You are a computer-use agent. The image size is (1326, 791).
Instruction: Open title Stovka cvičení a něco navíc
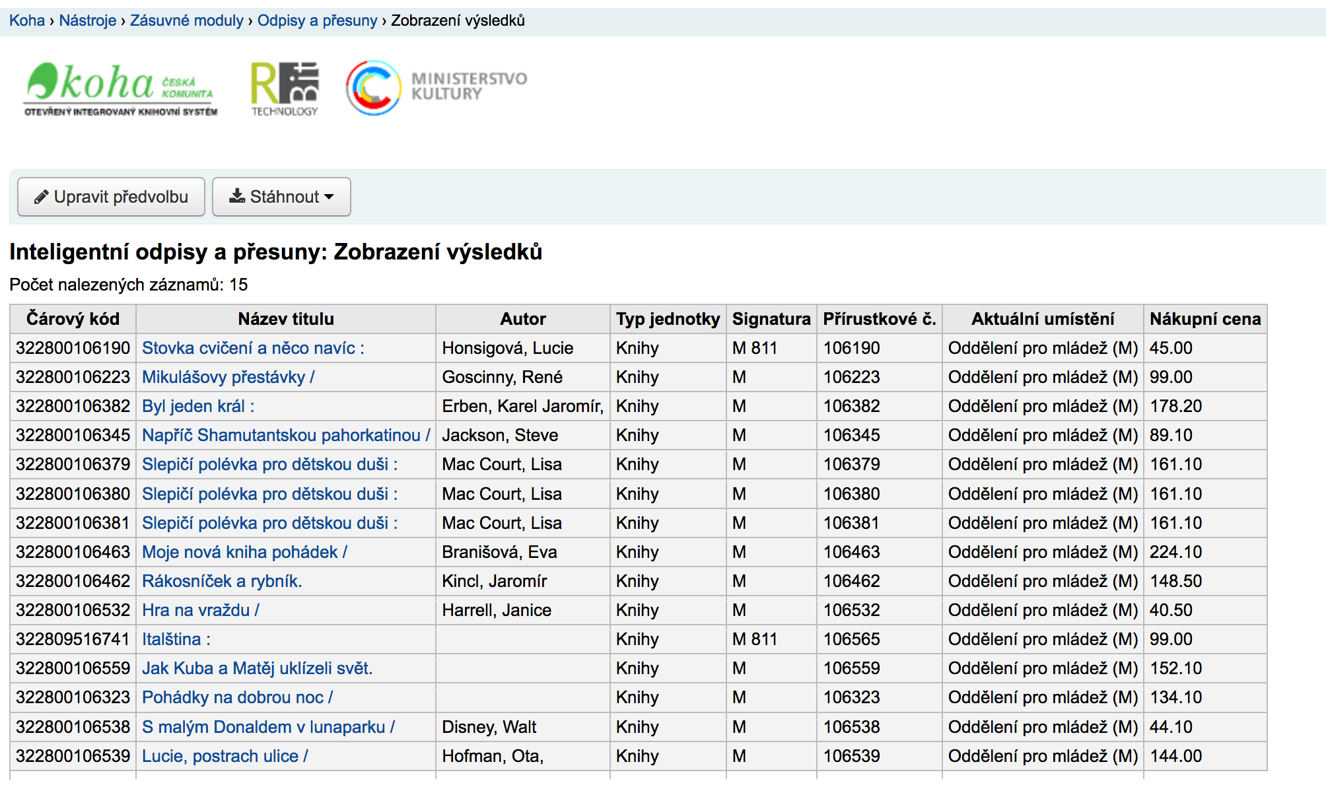[x=252, y=348]
